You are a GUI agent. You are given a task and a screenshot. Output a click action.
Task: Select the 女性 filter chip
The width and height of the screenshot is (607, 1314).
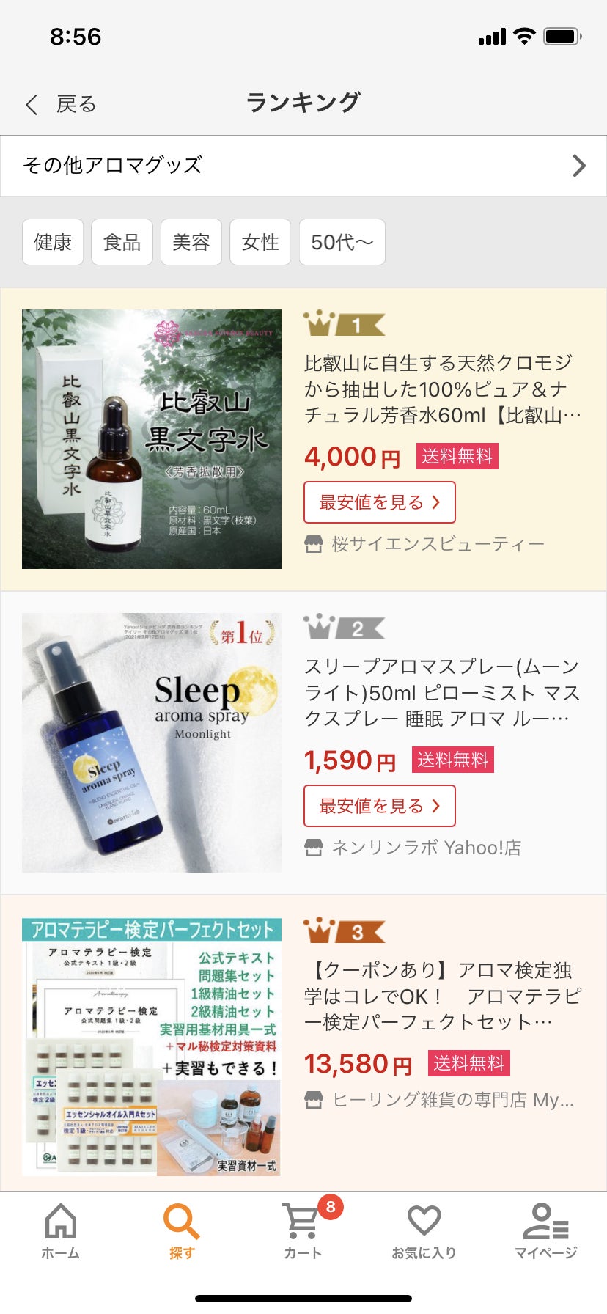[260, 242]
